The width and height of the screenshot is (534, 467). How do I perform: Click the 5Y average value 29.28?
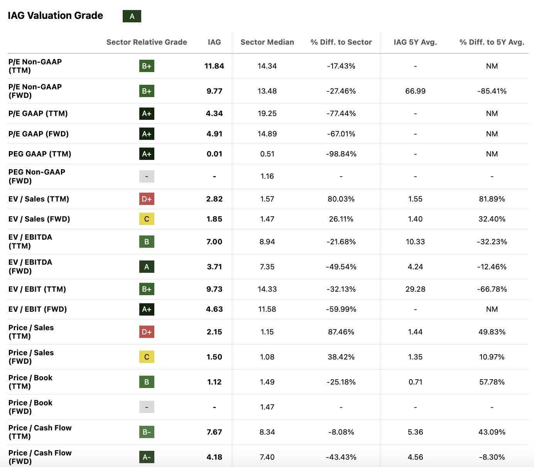coord(415,289)
